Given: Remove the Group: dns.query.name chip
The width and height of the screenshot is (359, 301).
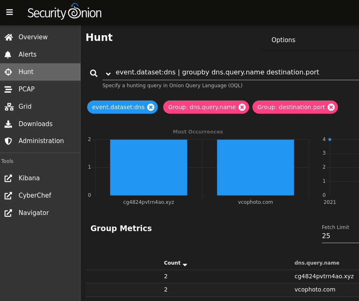Looking at the screenshot, I should click(242, 107).
